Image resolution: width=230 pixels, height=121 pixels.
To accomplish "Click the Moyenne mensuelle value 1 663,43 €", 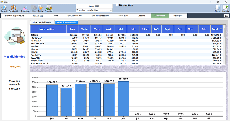I will coord(15,89).
